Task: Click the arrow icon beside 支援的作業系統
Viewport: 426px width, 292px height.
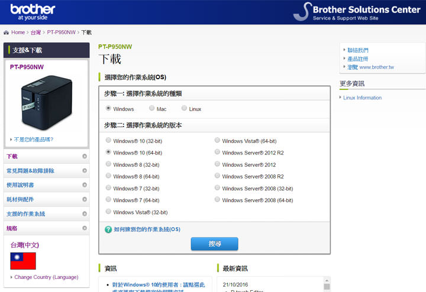Action: pyautogui.click(x=85, y=214)
